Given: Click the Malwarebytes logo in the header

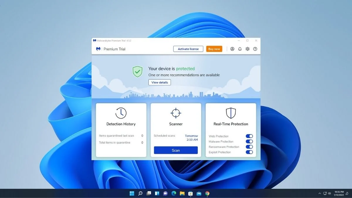Looking at the screenshot, I should (99, 49).
